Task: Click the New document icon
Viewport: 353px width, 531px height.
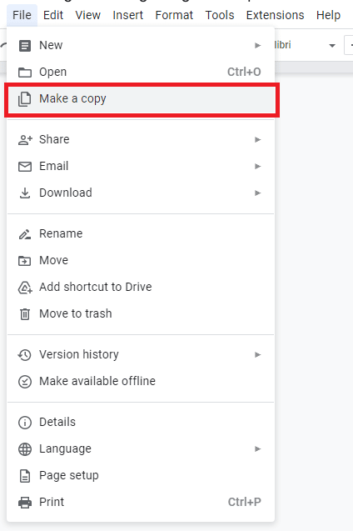Action: tap(25, 45)
